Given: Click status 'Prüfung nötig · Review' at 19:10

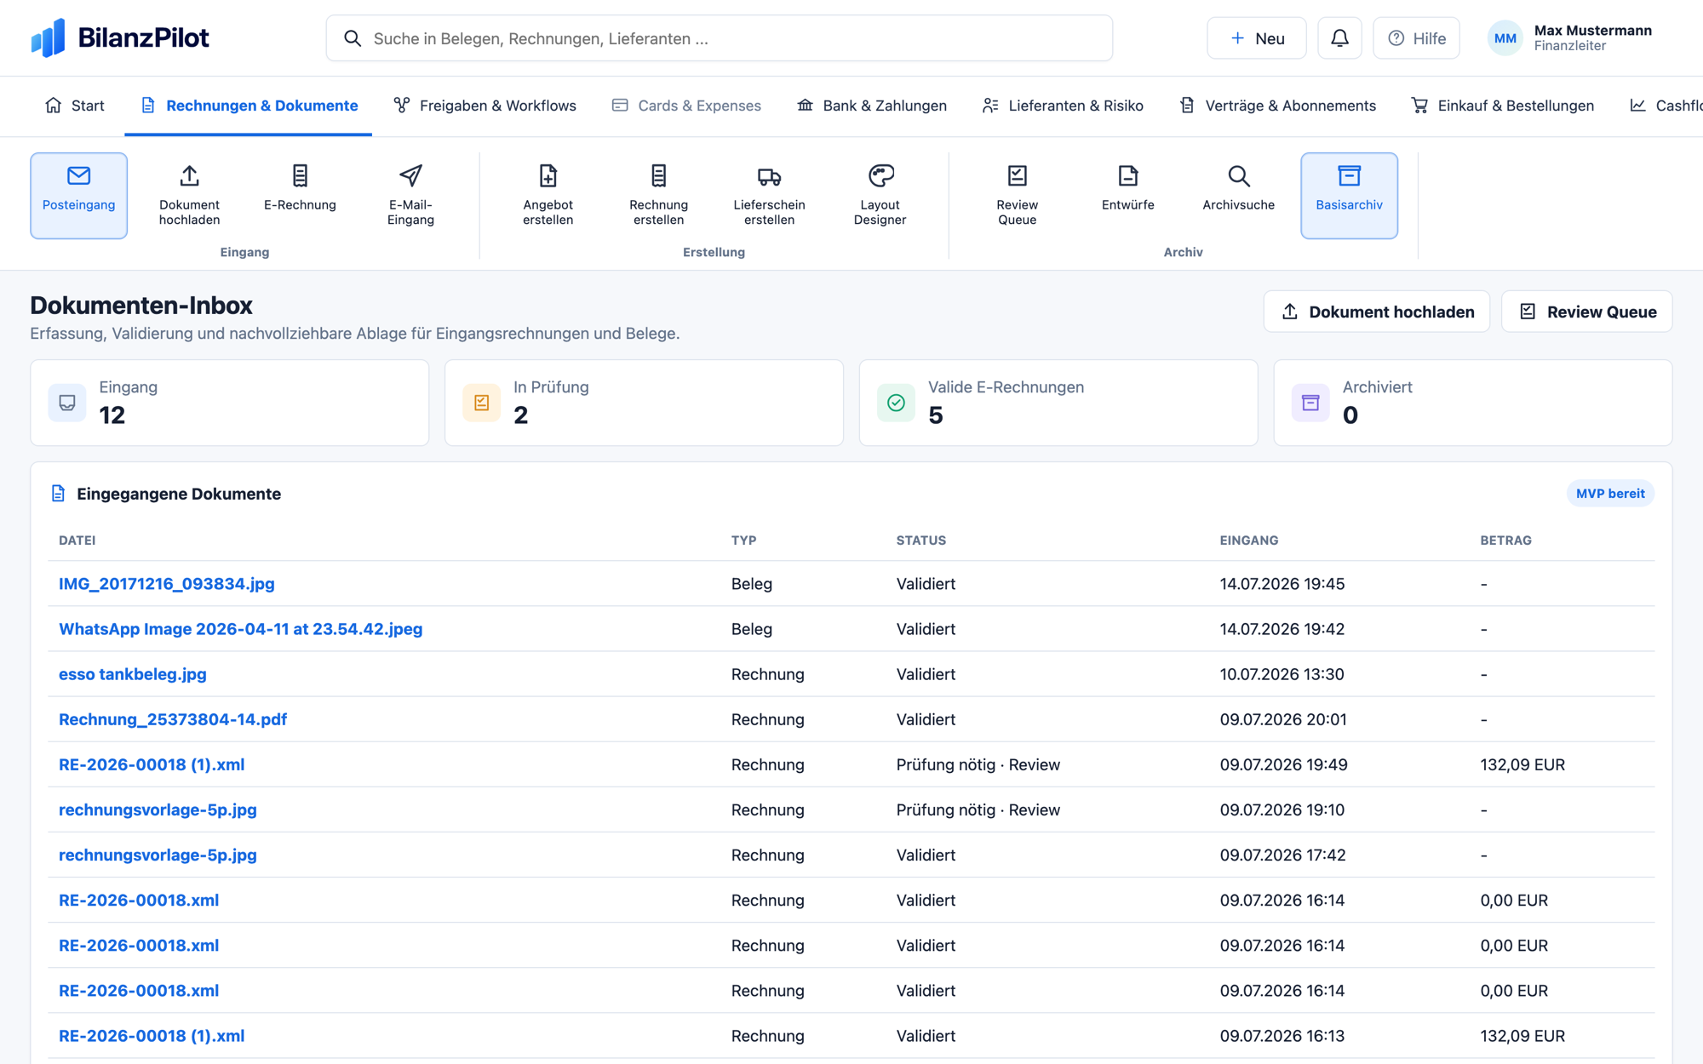Looking at the screenshot, I should [978, 809].
